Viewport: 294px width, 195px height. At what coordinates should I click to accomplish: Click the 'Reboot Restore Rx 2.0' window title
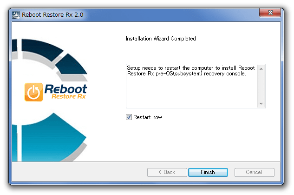click(x=52, y=14)
